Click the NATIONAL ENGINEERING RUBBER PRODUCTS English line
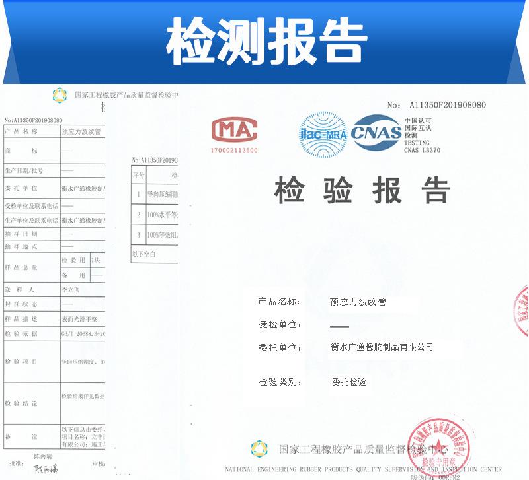This screenshot has width=529, height=480. 363,469
